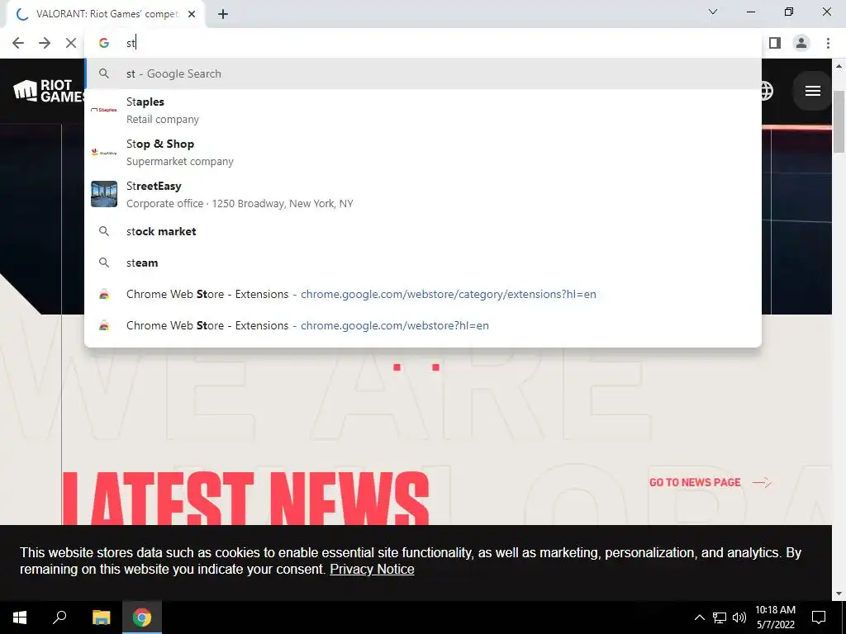The width and height of the screenshot is (846, 634).
Task: Follow the GO TO NEWS PAGE link
Action: (x=710, y=482)
